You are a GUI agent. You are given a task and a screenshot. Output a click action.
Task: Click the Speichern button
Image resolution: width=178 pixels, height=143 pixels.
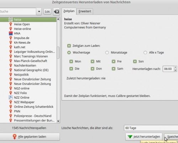[171, 137]
